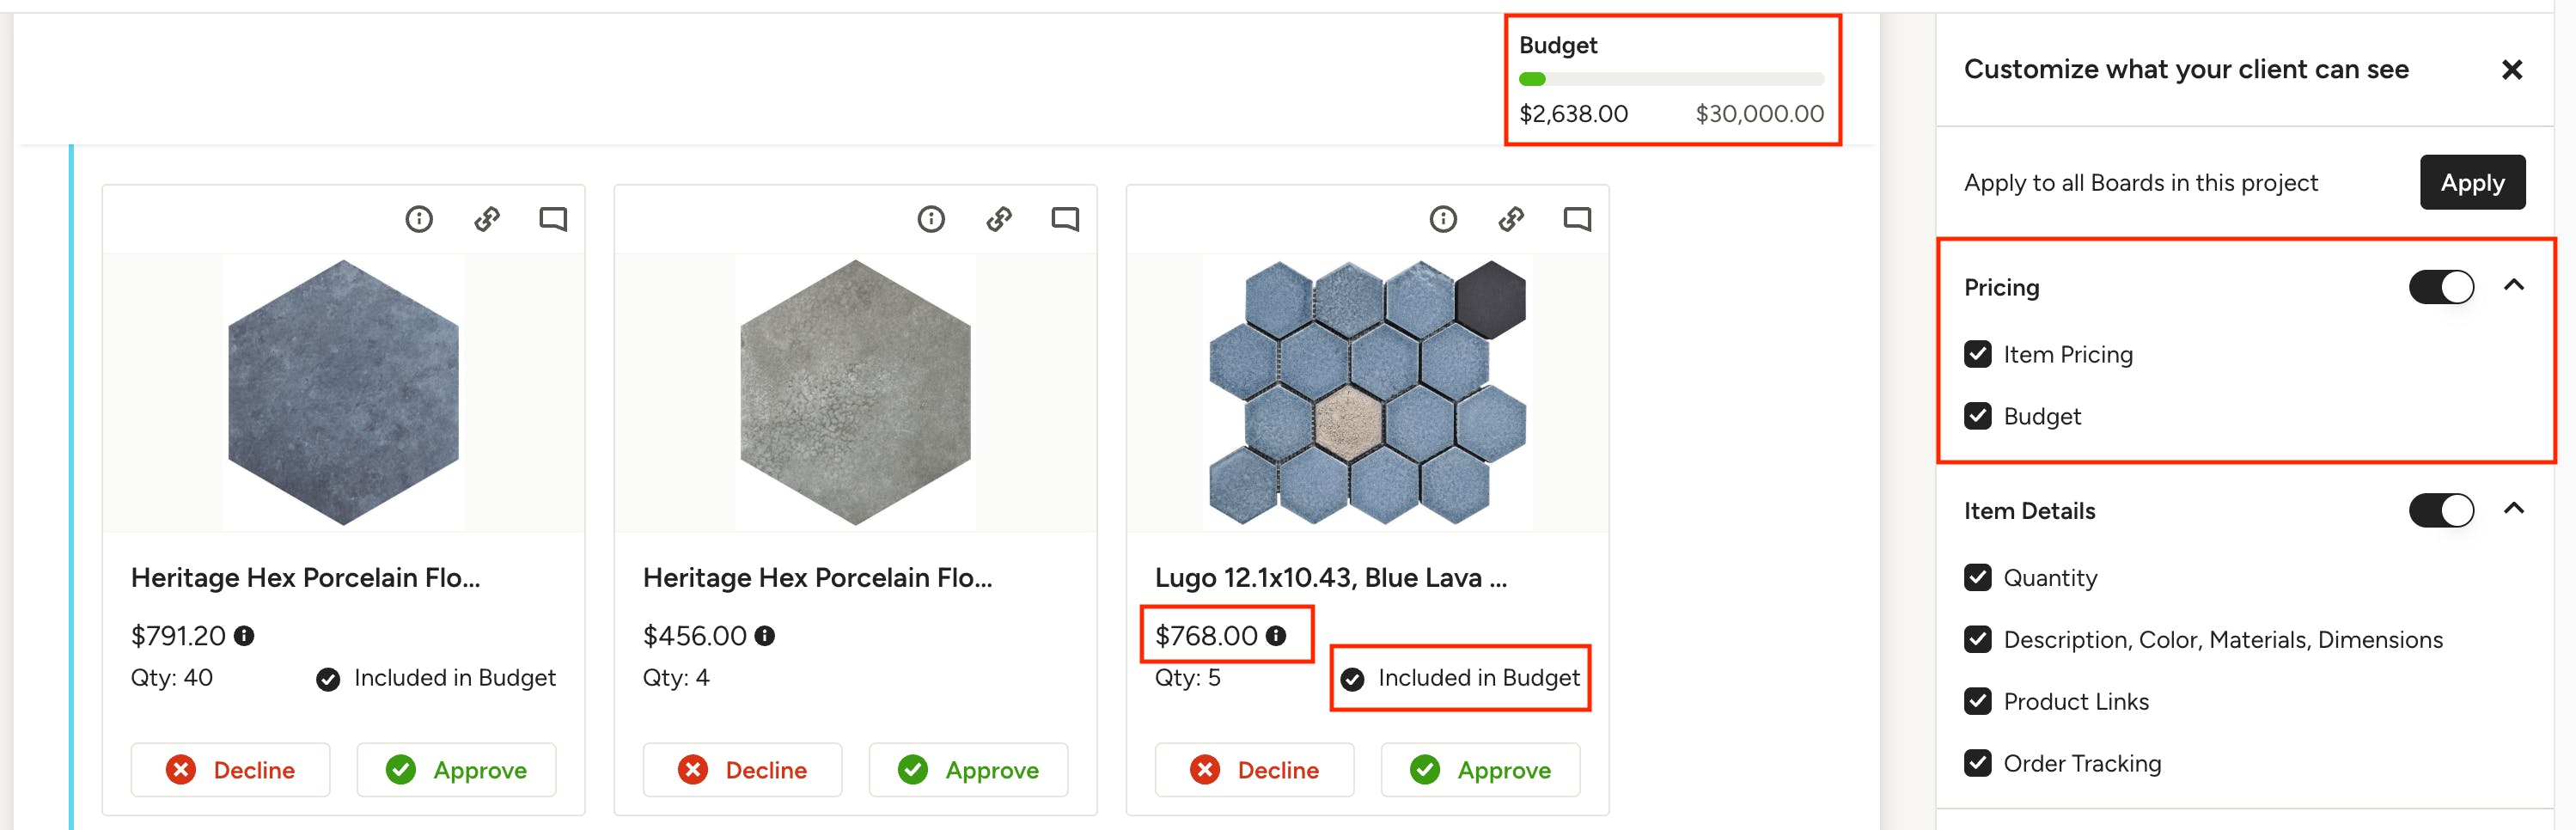The width and height of the screenshot is (2576, 830).
Task: Decline the gray Heritage Hex tile
Action: tap(742, 770)
